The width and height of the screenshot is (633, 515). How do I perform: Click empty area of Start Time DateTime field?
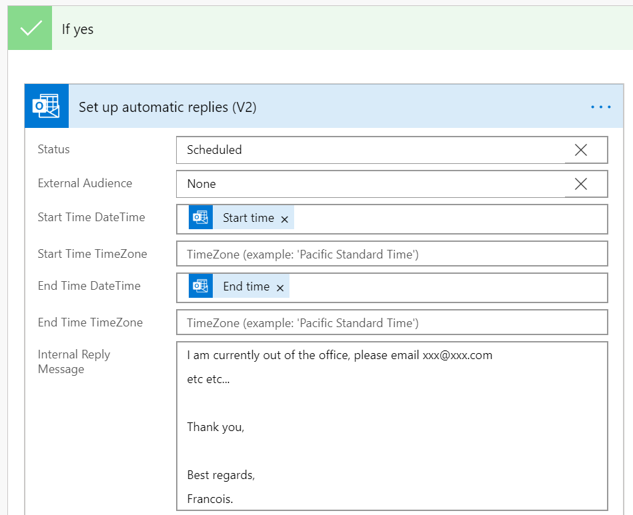pos(447,219)
